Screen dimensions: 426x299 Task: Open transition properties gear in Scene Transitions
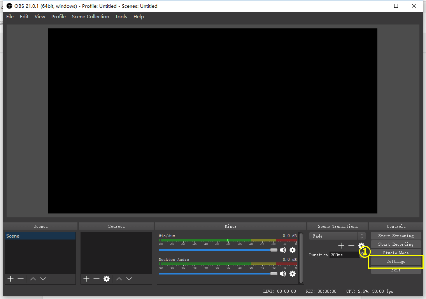(361, 245)
